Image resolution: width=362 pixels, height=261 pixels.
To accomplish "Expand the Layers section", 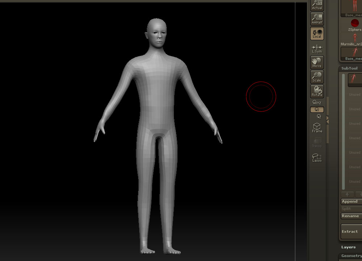I will [x=348, y=247].
